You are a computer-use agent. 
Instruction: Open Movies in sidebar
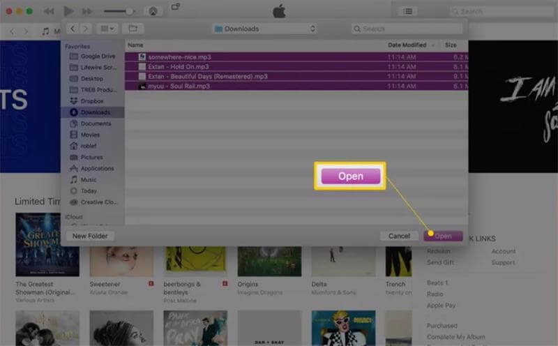click(85, 135)
